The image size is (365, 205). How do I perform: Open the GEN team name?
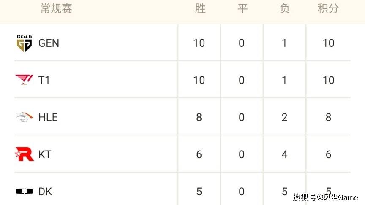(49, 43)
